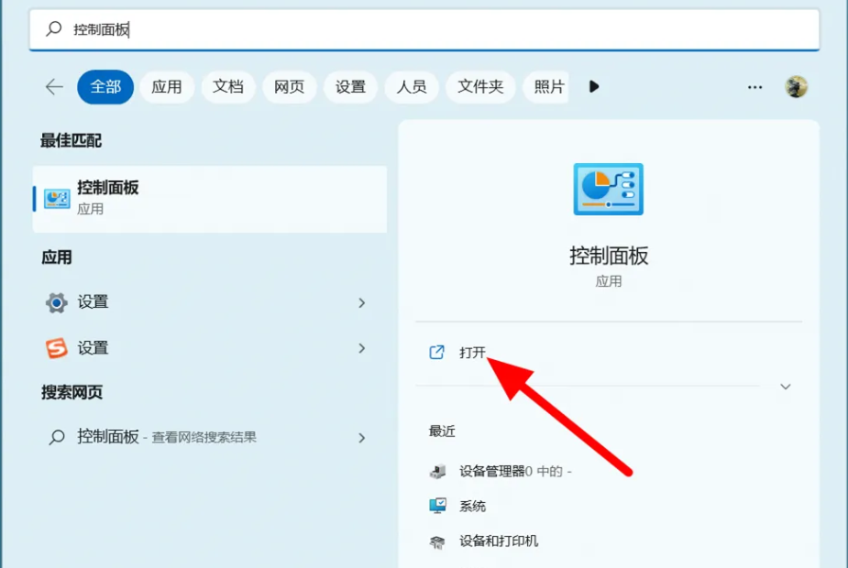Expand the actions list chevron under 打开
The height and width of the screenshot is (568, 848).
(x=785, y=387)
